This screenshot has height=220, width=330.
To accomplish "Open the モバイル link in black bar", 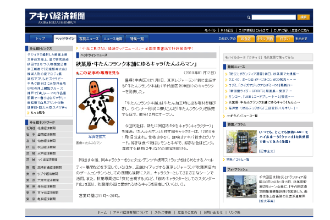I will [210, 30].
